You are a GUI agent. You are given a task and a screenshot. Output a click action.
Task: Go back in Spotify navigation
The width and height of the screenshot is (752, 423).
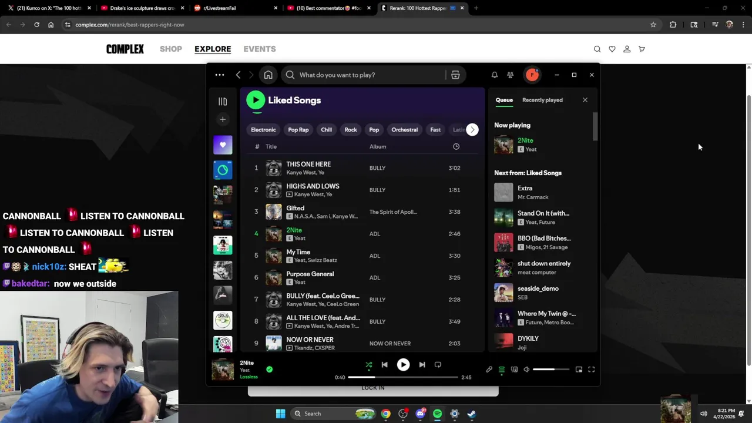click(238, 75)
